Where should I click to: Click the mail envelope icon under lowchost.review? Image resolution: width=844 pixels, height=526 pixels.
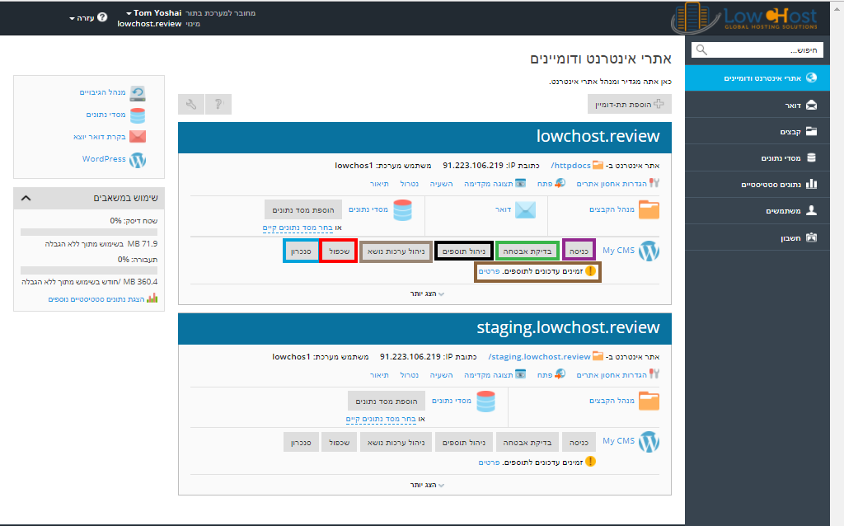(525, 210)
